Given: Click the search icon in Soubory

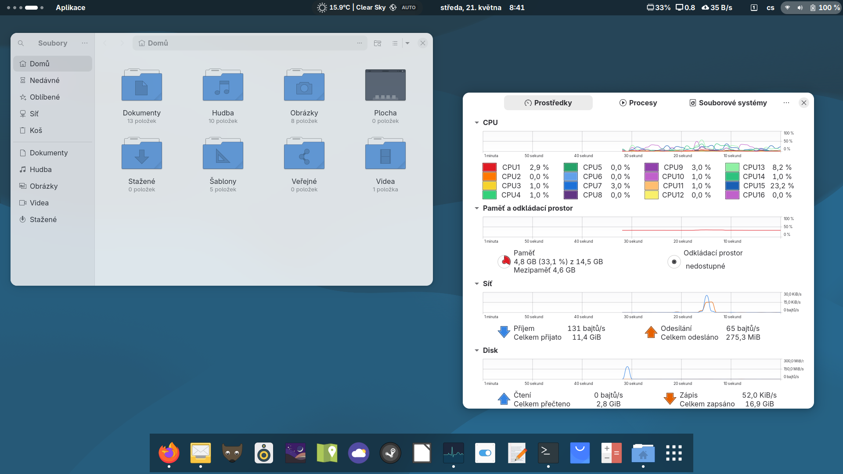Looking at the screenshot, I should tap(21, 43).
